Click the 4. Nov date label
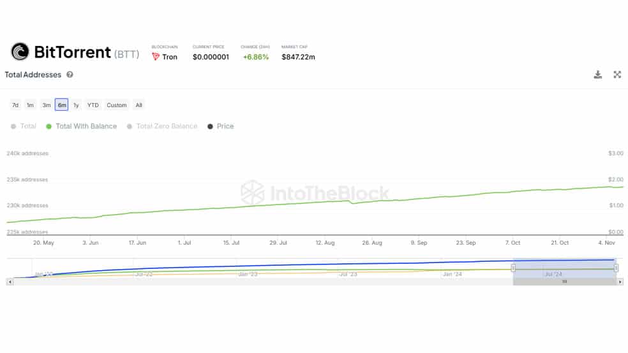 tap(607, 243)
